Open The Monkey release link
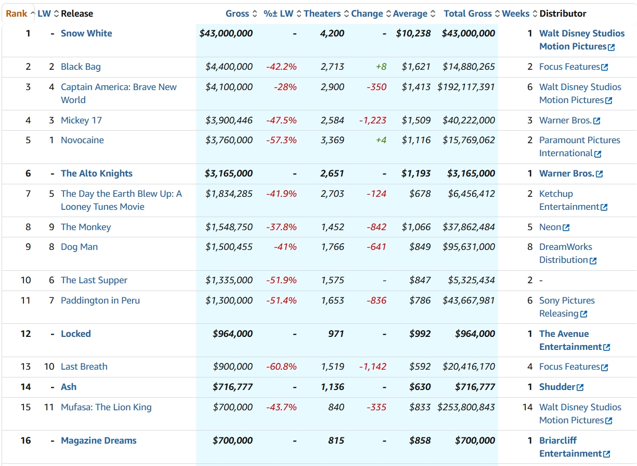The image size is (637, 466). [86, 227]
